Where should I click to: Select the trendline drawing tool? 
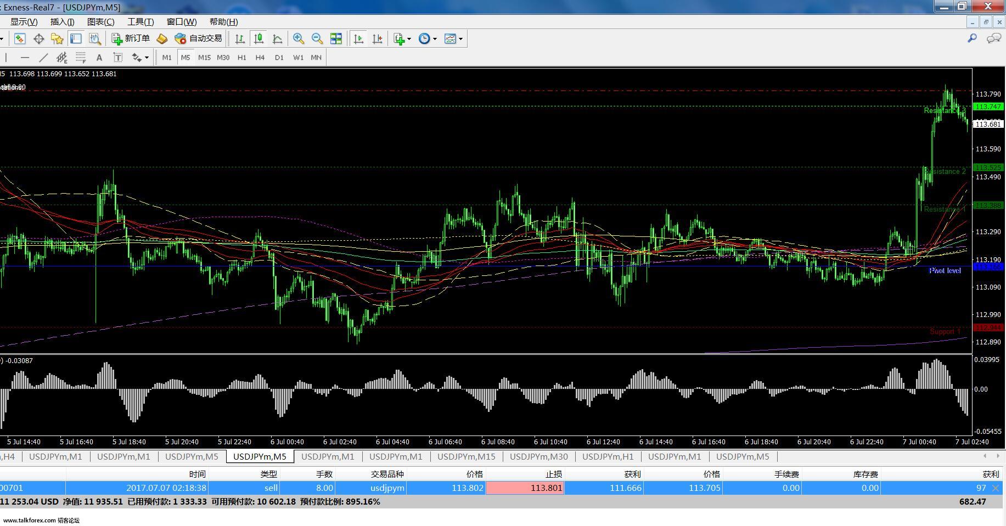43,57
